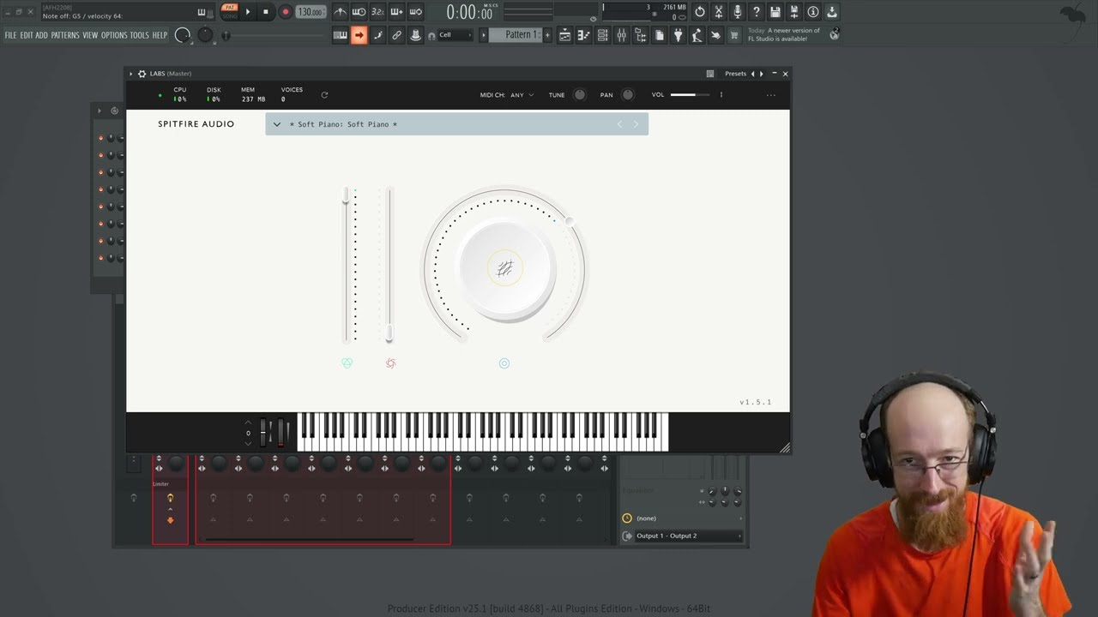Image resolution: width=1098 pixels, height=617 pixels.
Task: Click the undo history icon
Action: (x=700, y=12)
